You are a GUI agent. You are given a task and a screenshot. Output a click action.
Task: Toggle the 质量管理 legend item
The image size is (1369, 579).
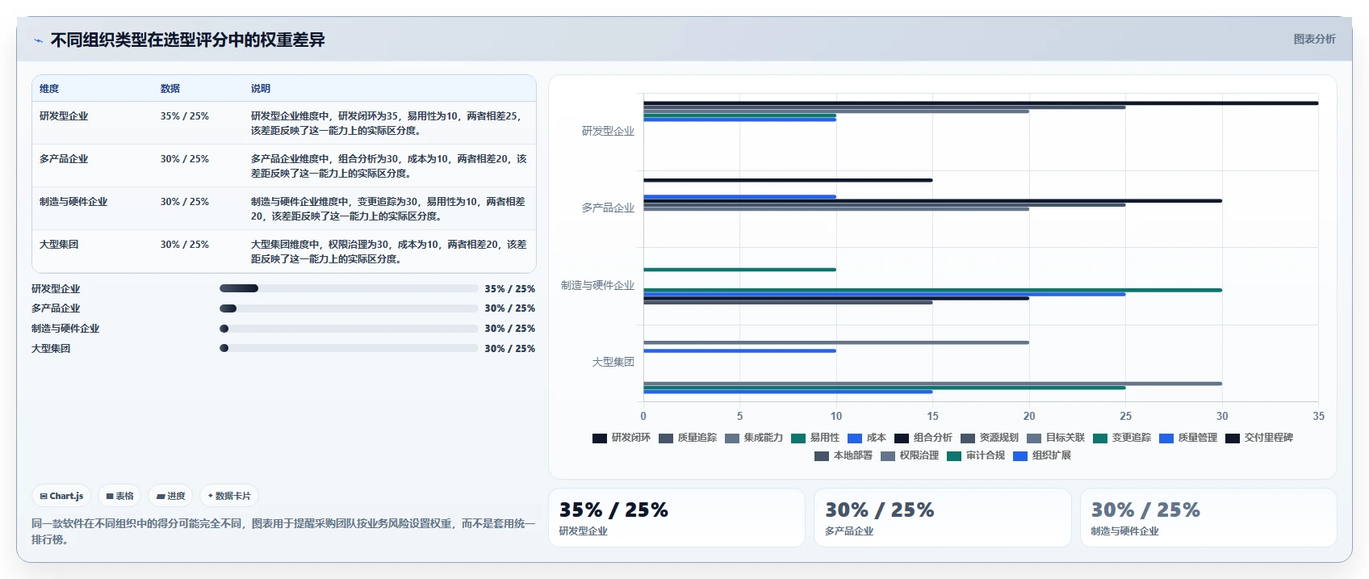[1187, 438]
